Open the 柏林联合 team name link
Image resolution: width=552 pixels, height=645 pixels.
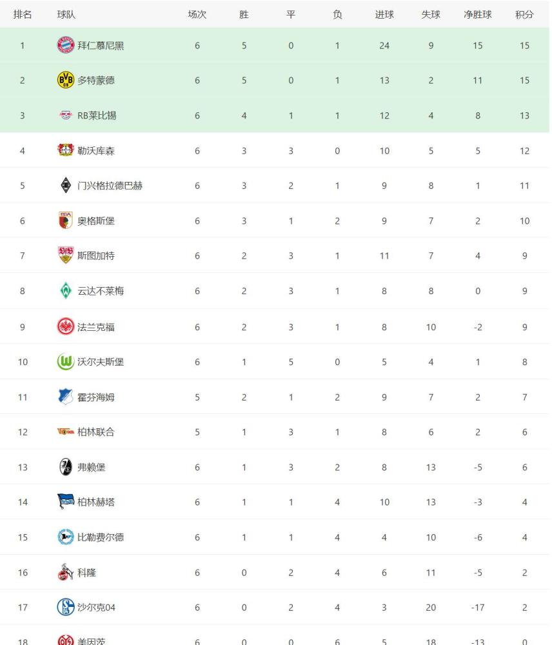click(96, 432)
